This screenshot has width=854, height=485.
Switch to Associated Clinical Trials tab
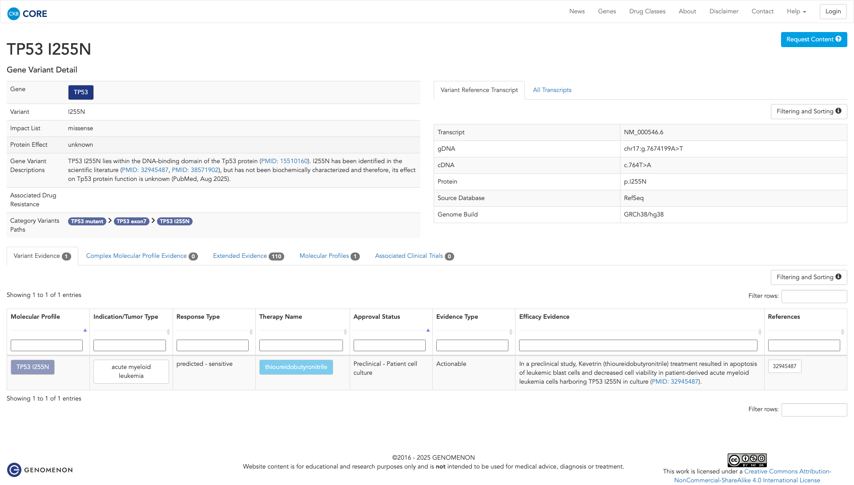pos(414,256)
